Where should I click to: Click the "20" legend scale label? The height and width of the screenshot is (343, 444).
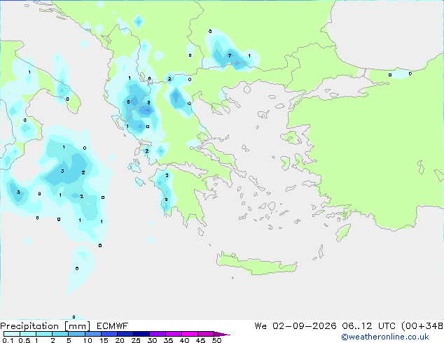pyautogui.click(x=120, y=340)
